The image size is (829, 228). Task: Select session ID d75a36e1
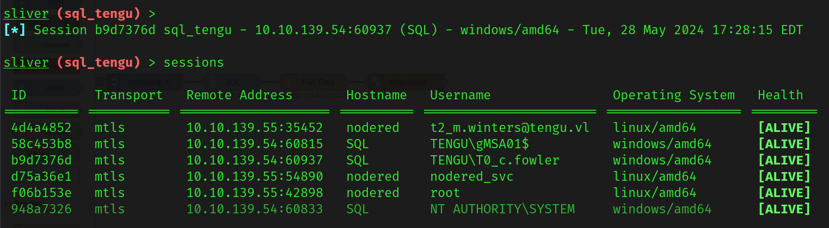(x=41, y=177)
